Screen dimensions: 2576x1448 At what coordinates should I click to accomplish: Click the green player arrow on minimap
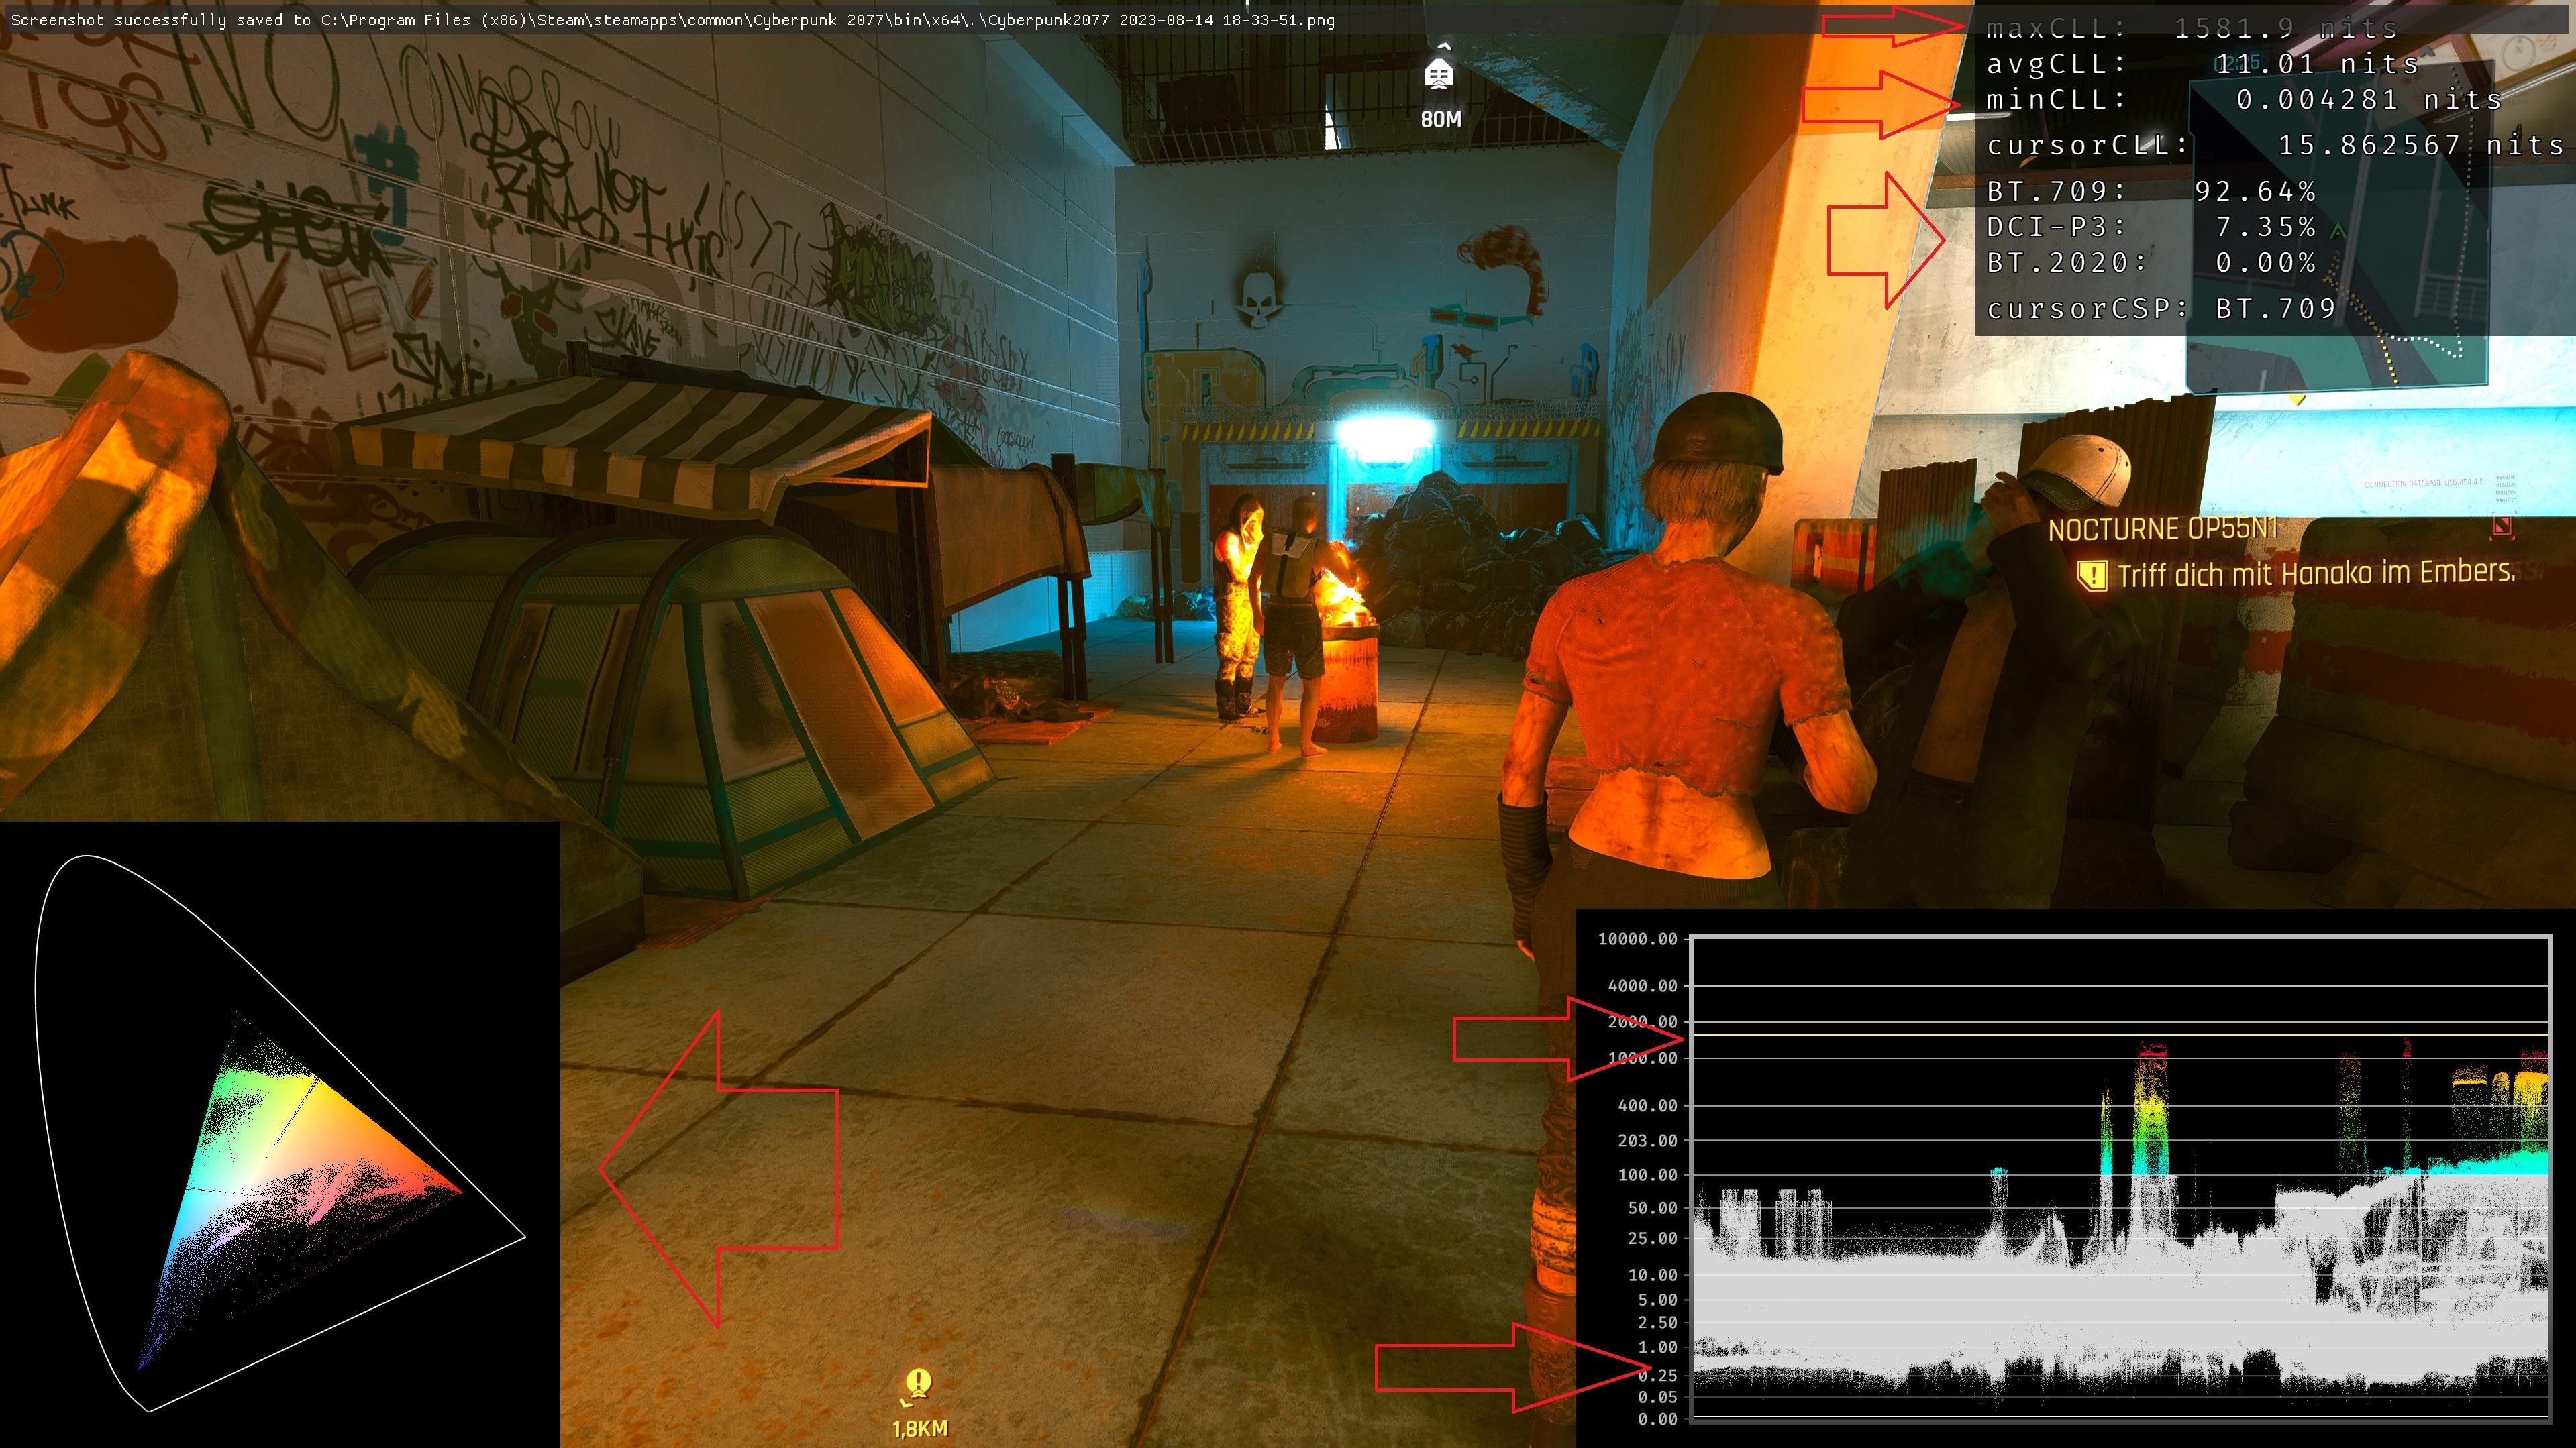coord(2337,232)
